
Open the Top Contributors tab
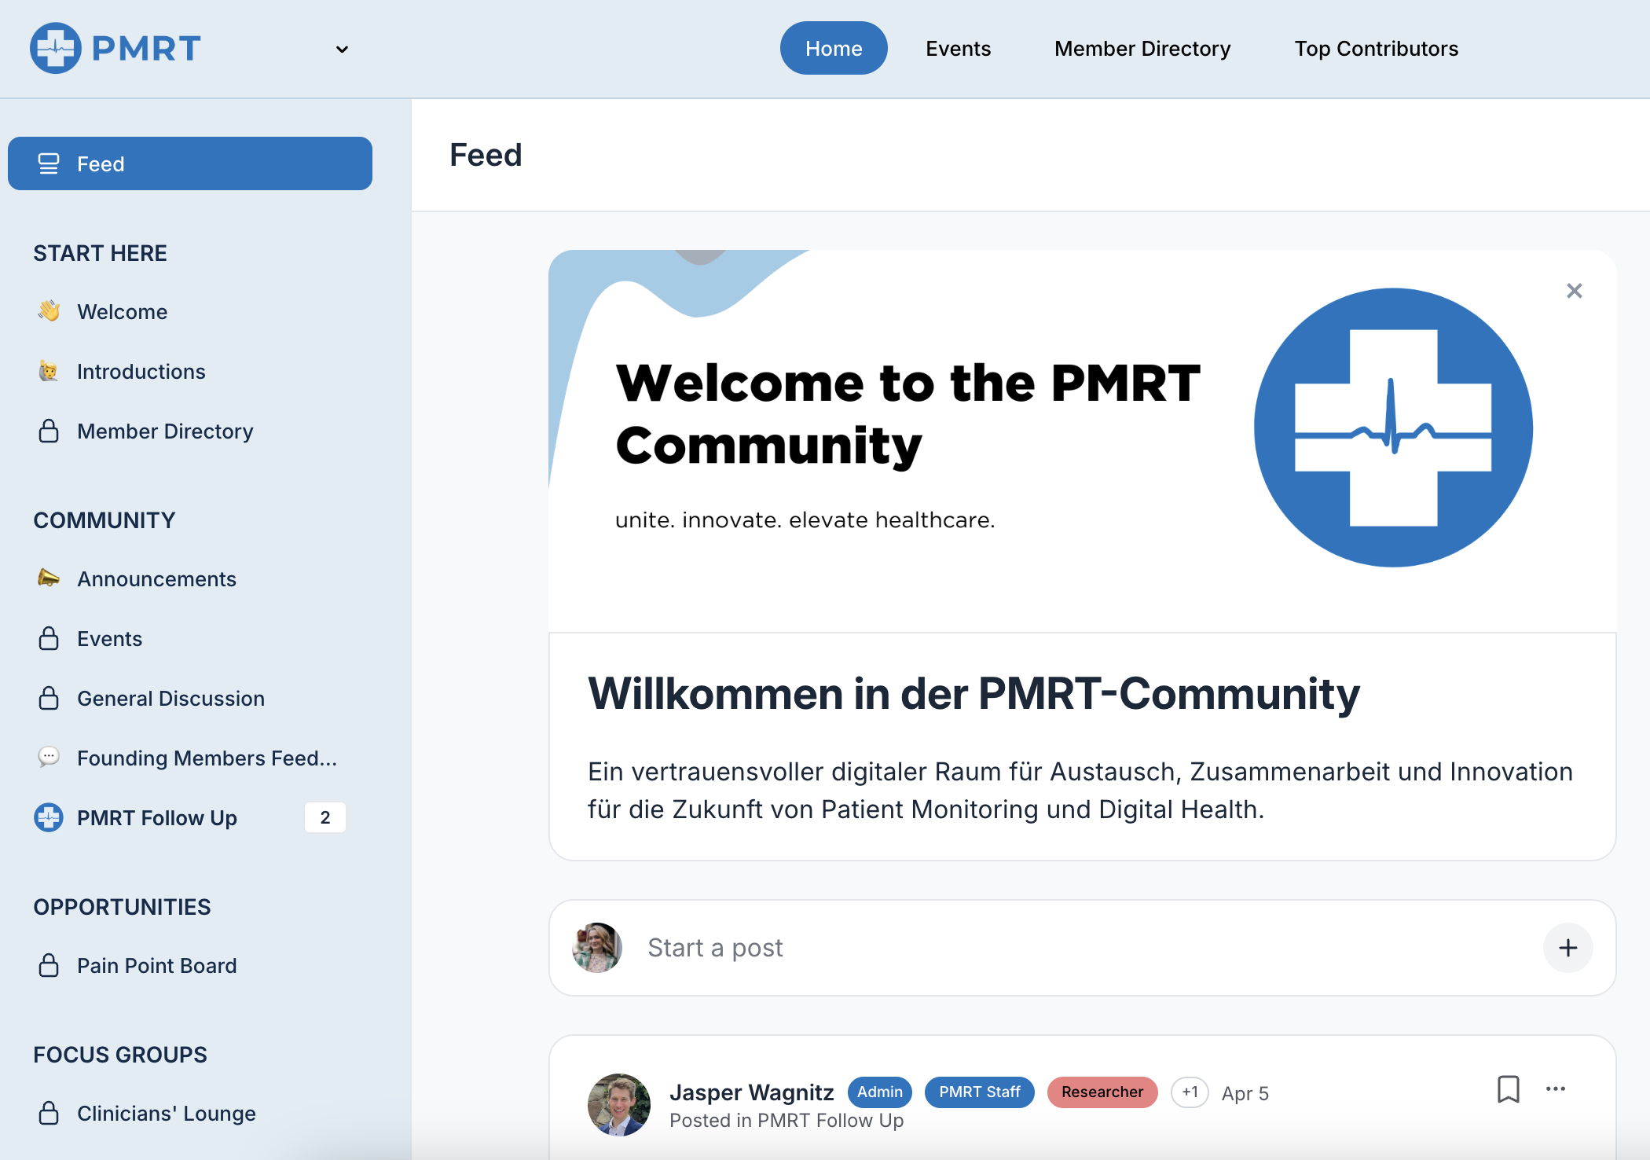point(1377,48)
